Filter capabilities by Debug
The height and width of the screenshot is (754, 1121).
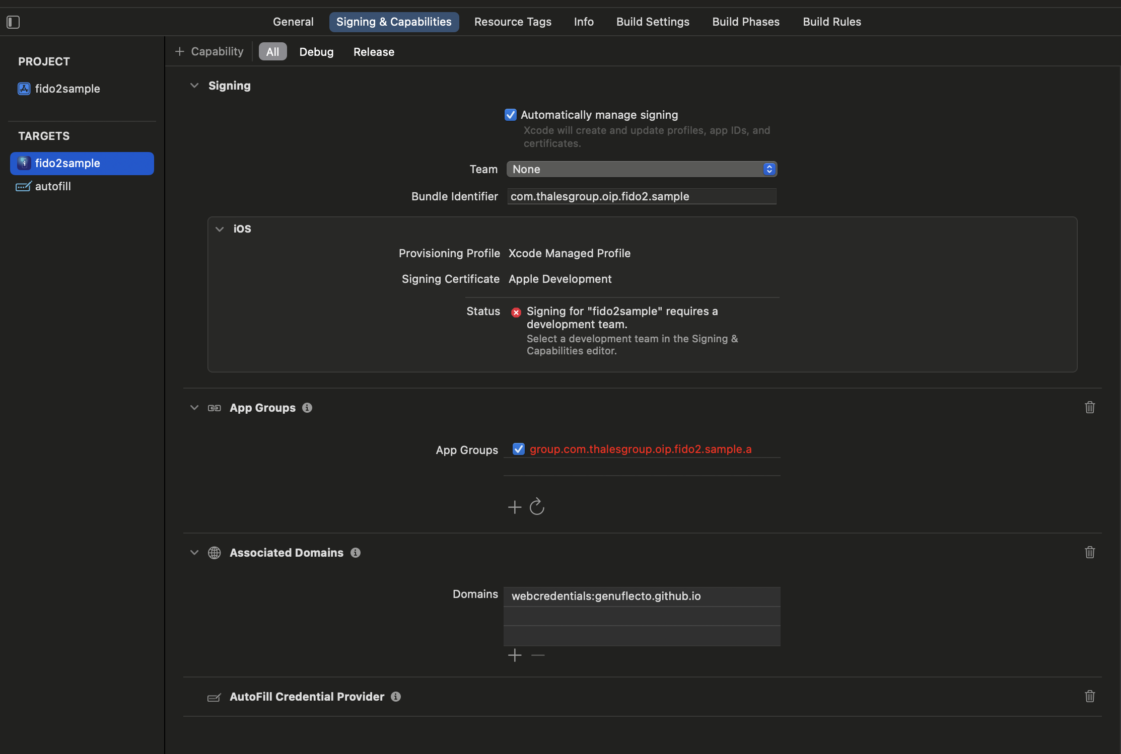[316, 52]
